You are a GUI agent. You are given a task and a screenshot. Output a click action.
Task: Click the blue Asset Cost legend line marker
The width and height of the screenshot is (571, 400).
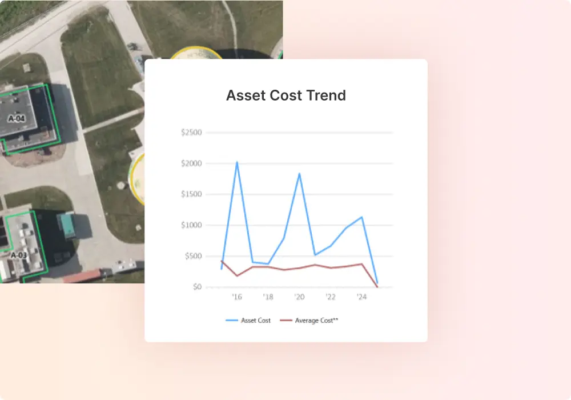click(x=232, y=321)
